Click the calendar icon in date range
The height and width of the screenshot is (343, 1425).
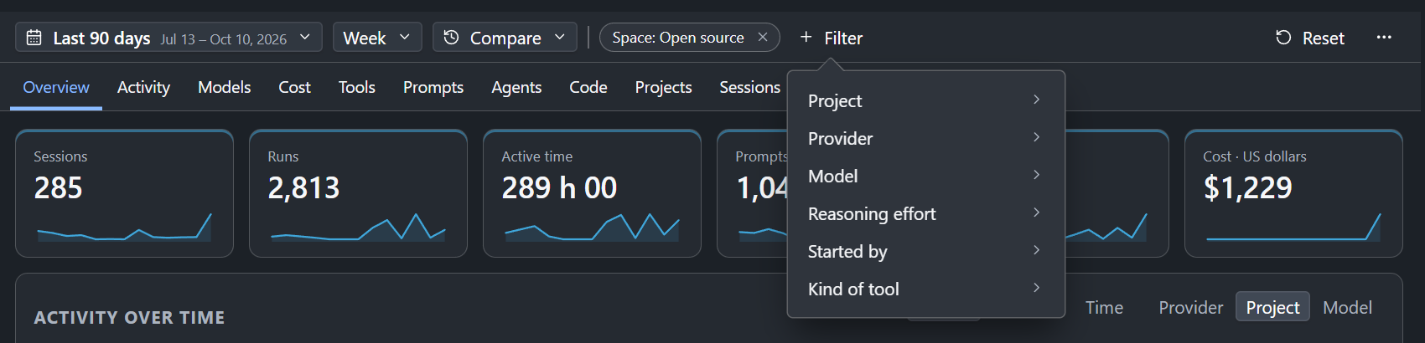34,38
